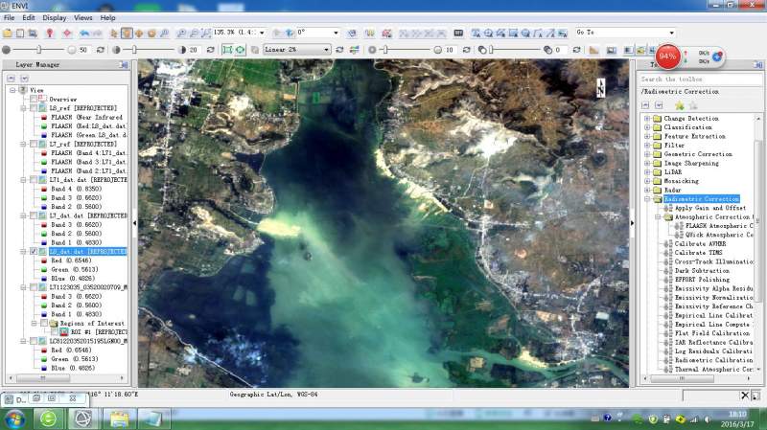Image resolution: width=767 pixels, height=430 pixels.
Task: Click the North Up arrow icon
Action: point(290,34)
